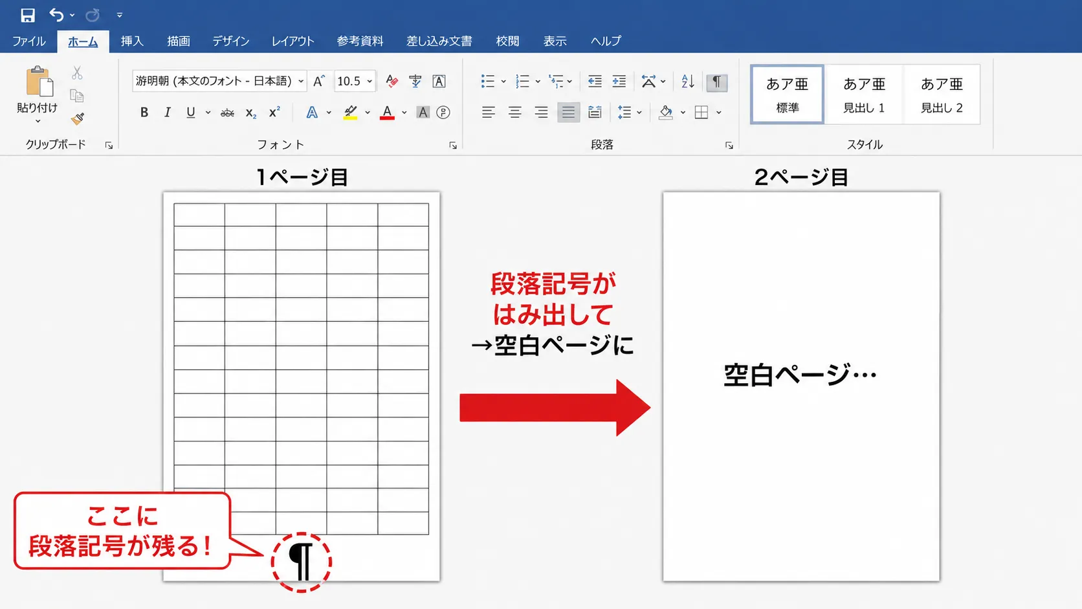The width and height of the screenshot is (1082, 609).
Task: Open the ファイル menu tab
Action: (28, 41)
